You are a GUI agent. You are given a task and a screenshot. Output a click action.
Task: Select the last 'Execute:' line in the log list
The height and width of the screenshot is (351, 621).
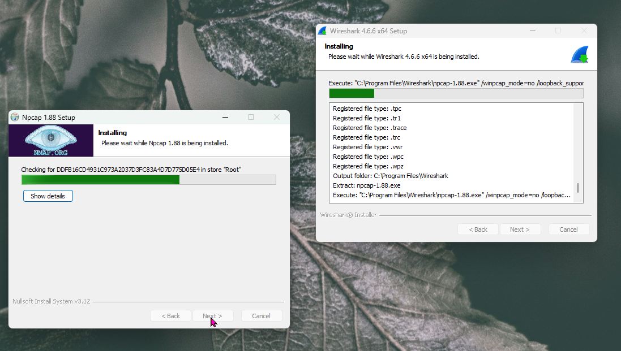click(x=452, y=195)
